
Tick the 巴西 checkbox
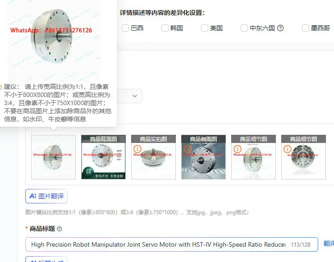coord(125,28)
